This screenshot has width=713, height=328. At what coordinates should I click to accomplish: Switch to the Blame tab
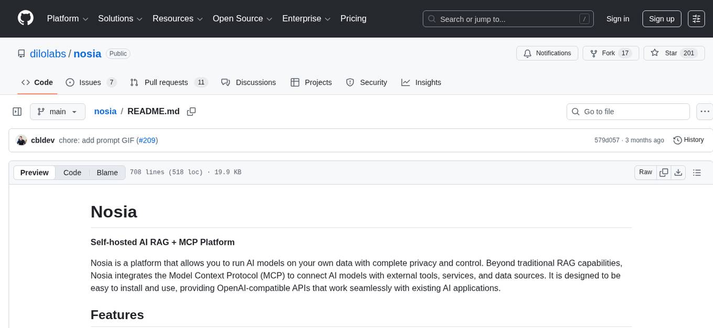[107, 172]
